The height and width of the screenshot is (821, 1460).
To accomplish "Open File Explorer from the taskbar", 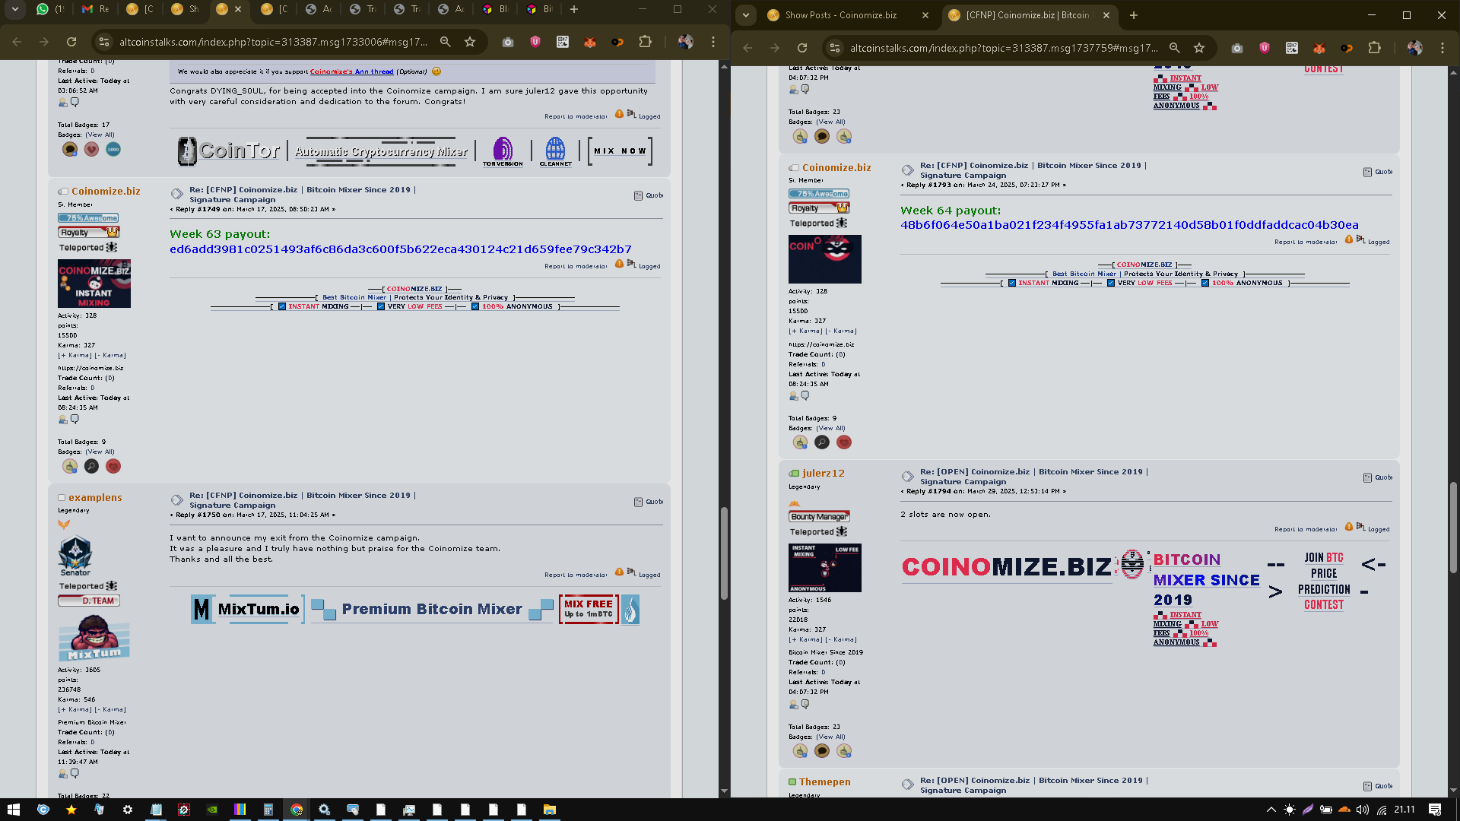I will [549, 810].
